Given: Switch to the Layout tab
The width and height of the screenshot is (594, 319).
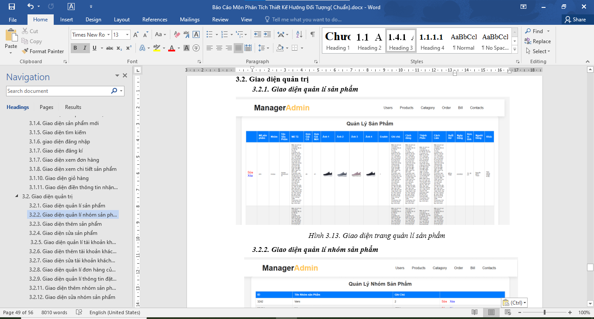Looking at the screenshot, I should 122,20.
